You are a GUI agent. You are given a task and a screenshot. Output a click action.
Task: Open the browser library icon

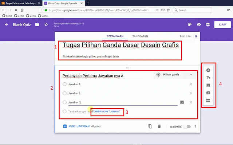229,10
